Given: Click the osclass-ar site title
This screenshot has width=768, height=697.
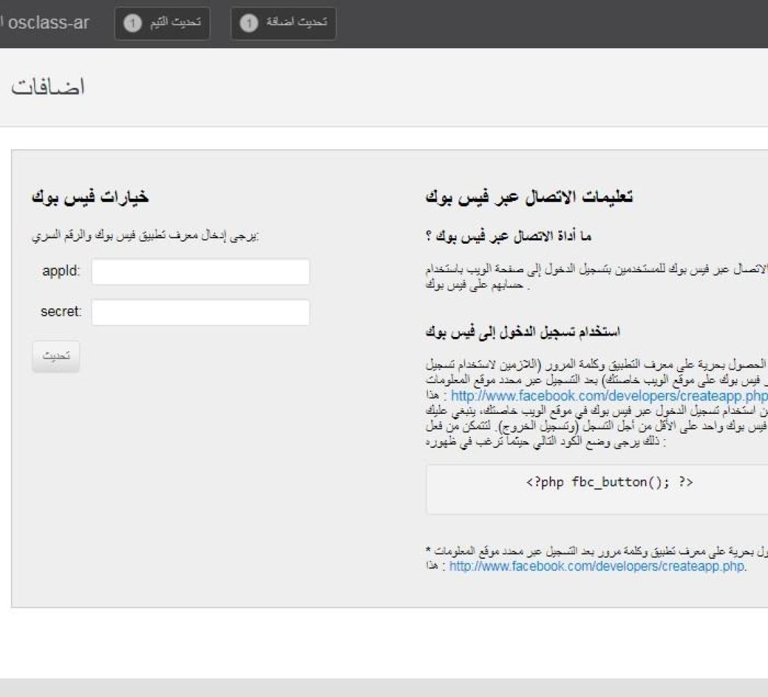Looking at the screenshot, I should (48, 23).
